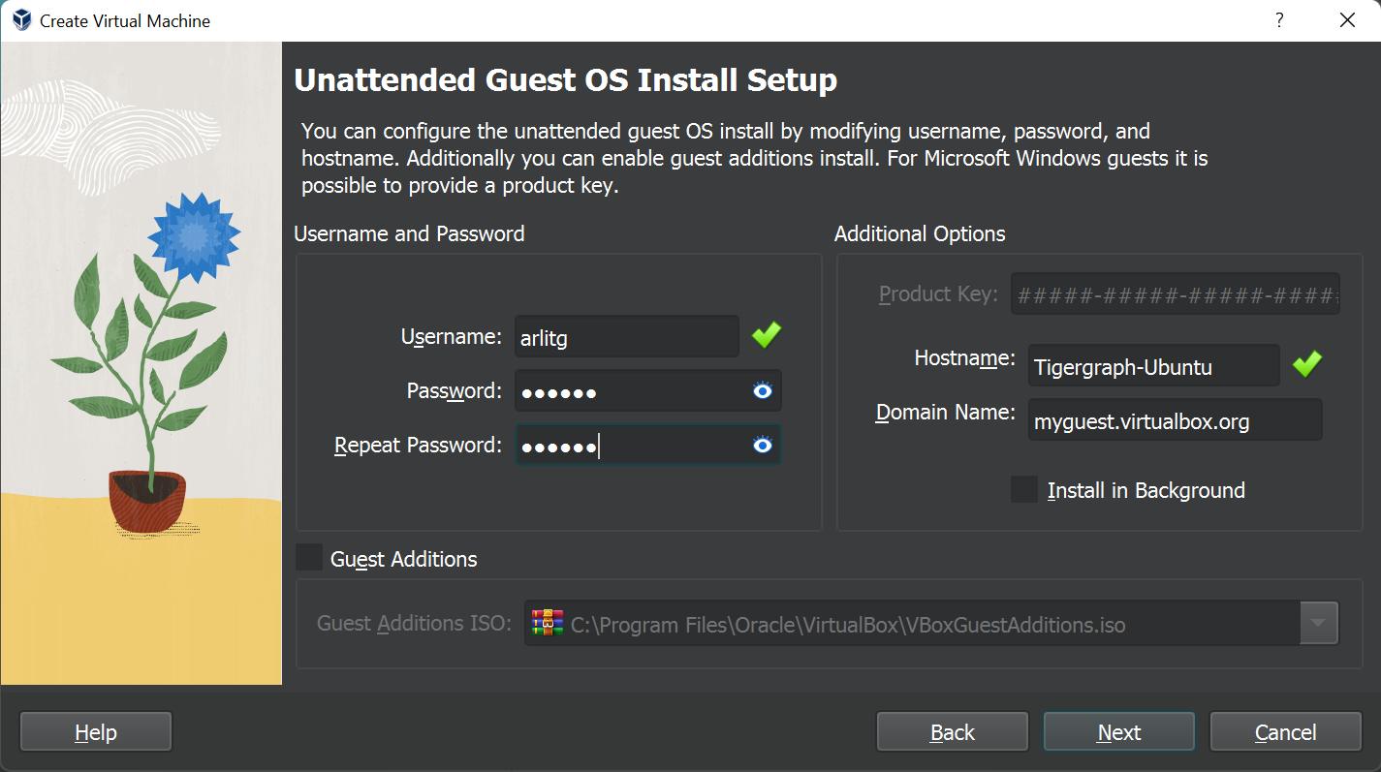Viewport: 1381px width, 772px height.
Task: Cancel the virtual machine creation
Action: click(x=1286, y=731)
